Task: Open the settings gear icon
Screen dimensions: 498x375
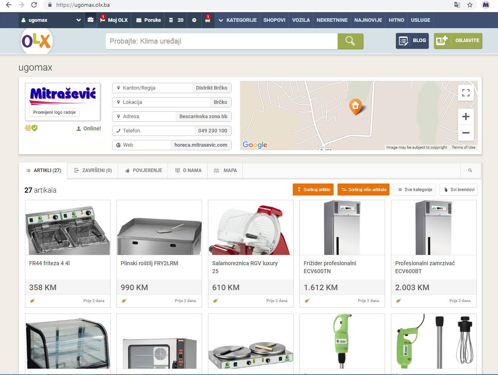Action: [x=194, y=20]
